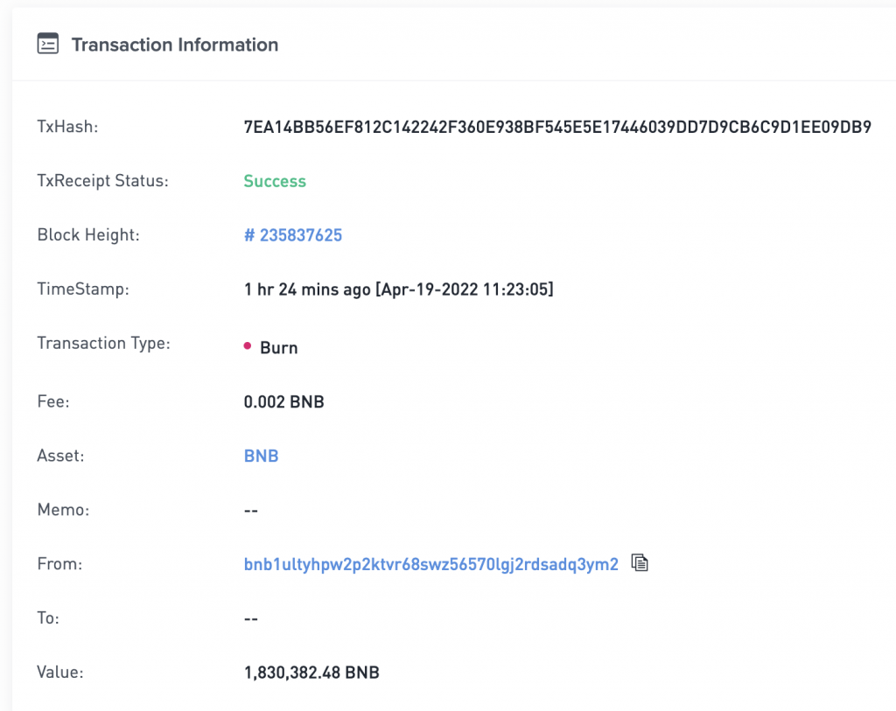Click the Success receipt status text

275,181
